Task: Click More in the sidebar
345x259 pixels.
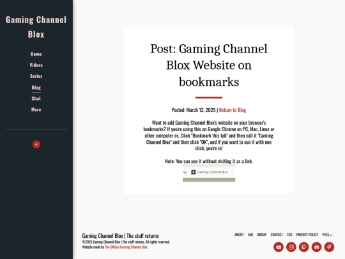Action: tap(36, 109)
